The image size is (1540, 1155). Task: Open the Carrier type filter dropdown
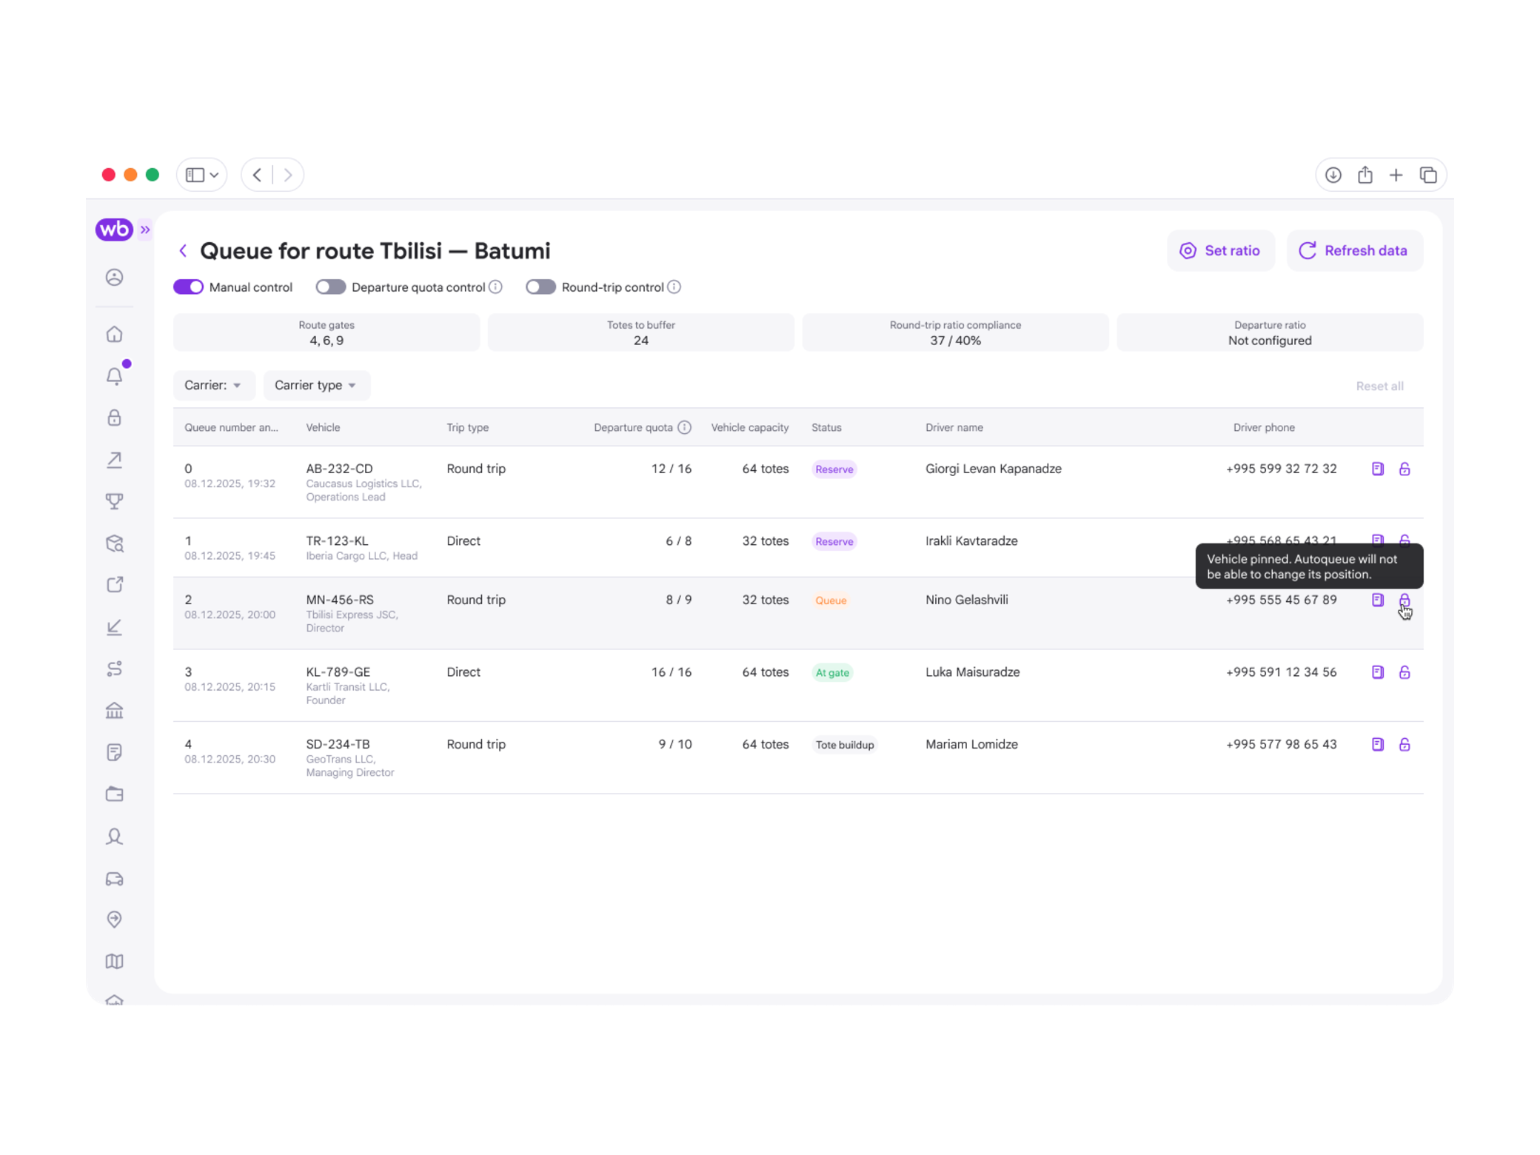316,386
